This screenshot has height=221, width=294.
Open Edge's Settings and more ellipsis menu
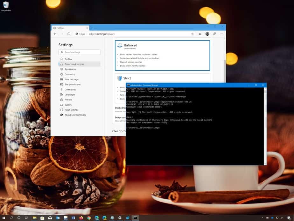[222, 34]
